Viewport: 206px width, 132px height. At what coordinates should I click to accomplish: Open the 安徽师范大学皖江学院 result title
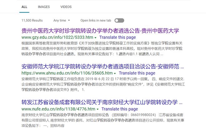coord(102,67)
